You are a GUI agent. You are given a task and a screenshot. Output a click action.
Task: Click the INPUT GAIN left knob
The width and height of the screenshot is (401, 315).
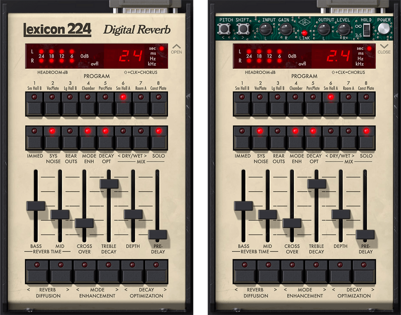click(x=266, y=29)
